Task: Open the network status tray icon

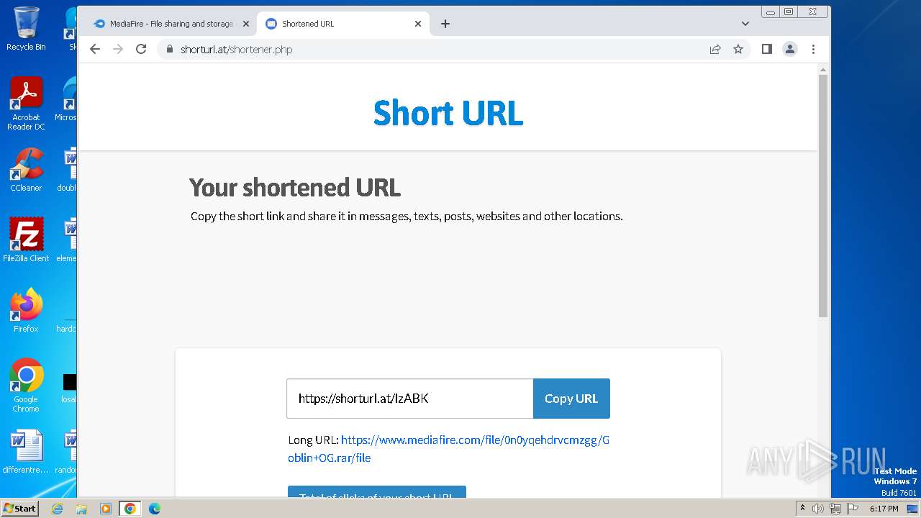Action: (x=835, y=509)
